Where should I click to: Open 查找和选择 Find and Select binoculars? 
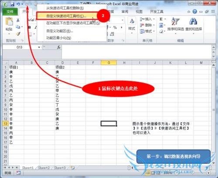[194, 25]
